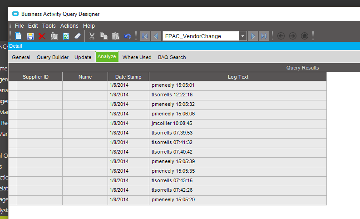
Task: Switch to the General tab
Action: click(21, 57)
